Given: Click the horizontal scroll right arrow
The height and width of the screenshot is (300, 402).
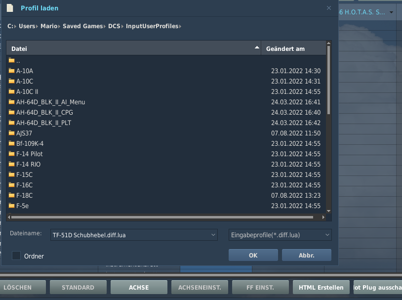Looking at the screenshot, I should 323,217.
